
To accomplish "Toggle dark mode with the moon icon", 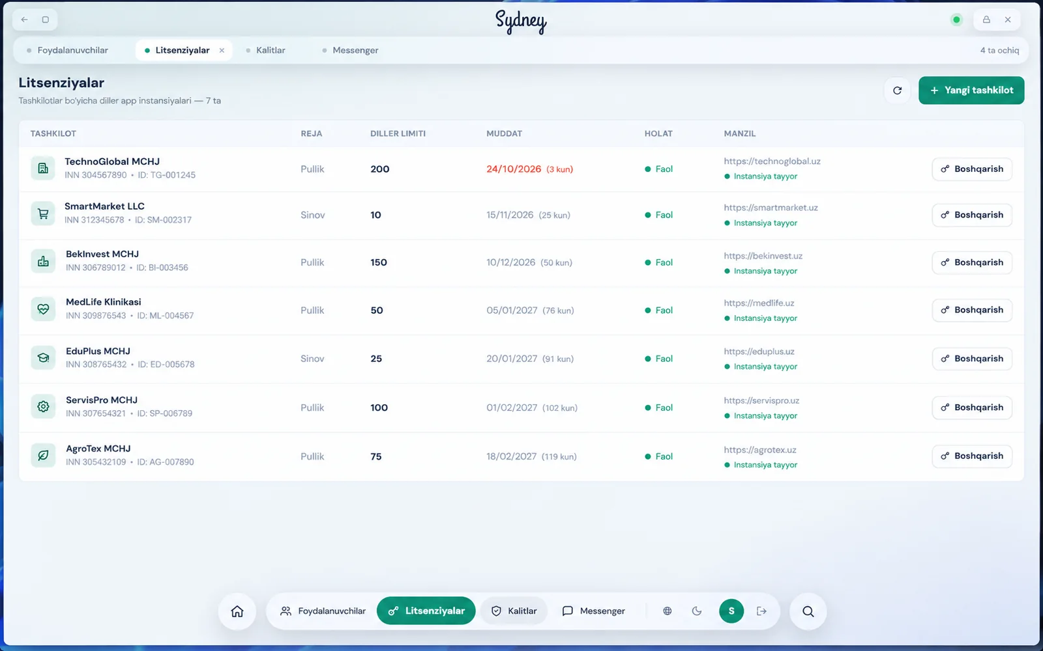I will tap(697, 611).
